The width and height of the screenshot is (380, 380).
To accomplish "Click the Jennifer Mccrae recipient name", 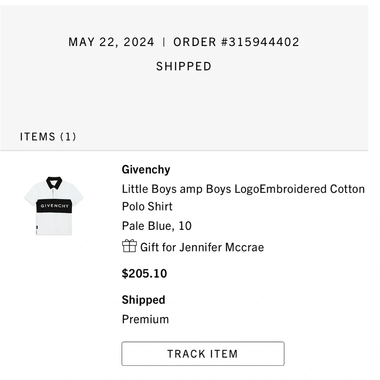I will 222,247.
